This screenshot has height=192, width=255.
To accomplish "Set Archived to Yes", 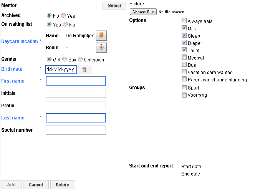I will pos(64,16).
